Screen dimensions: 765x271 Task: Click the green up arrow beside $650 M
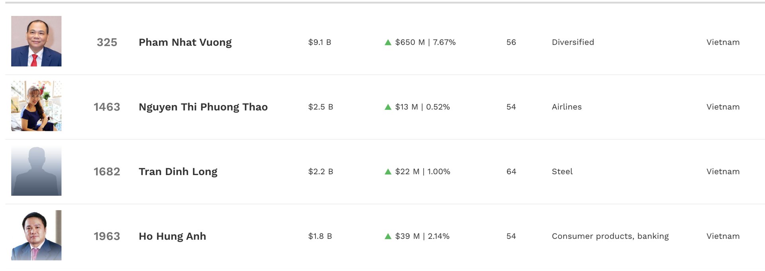pyautogui.click(x=388, y=42)
